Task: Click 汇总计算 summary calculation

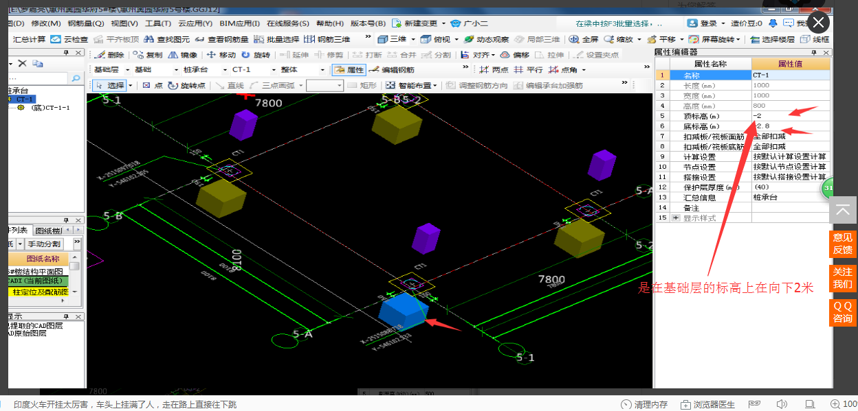Action: pos(29,39)
